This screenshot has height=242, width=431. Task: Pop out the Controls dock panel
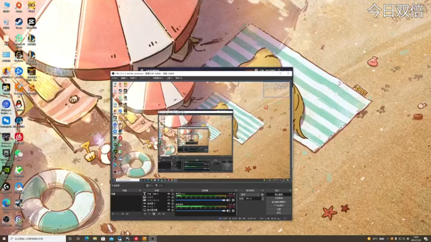tap(290, 190)
